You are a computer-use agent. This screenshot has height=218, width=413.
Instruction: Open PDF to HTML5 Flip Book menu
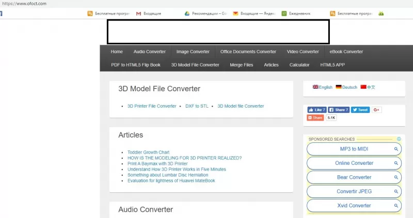(136, 65)
